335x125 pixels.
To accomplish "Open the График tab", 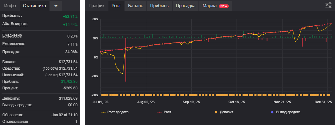I will click(97, 6).
